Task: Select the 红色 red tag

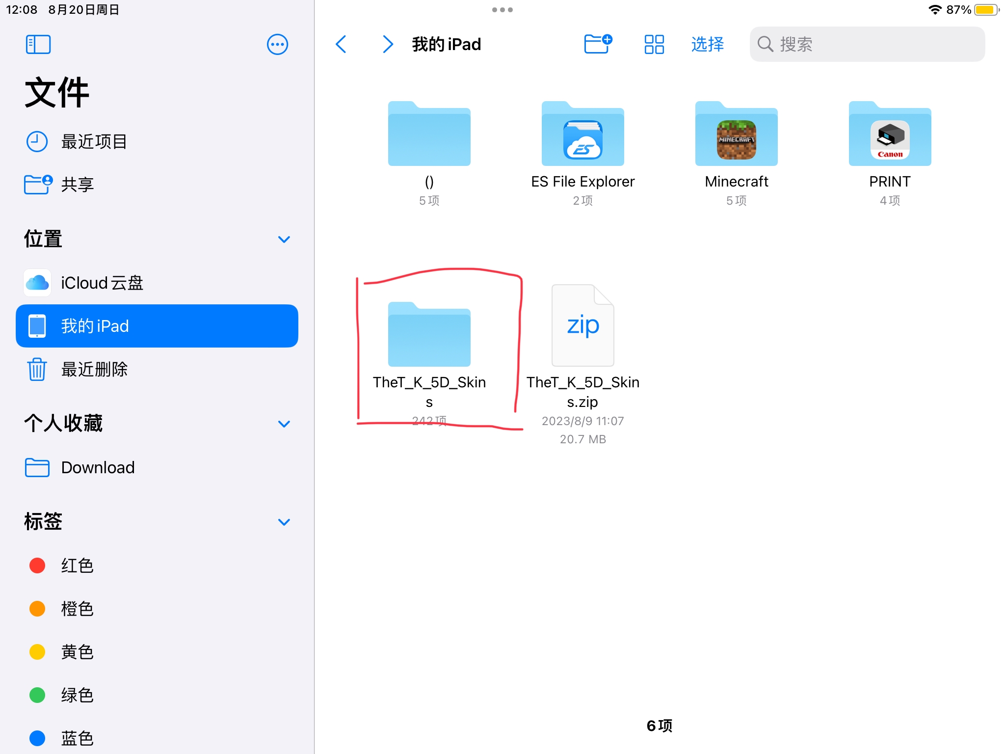Action: 157,565
